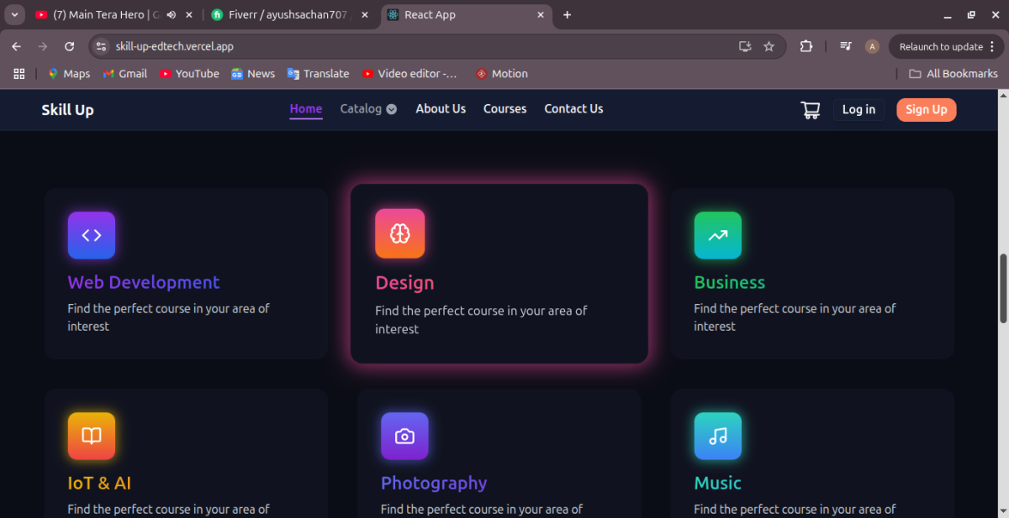
Task: Click the orange Sign Up button
Action: pos(926,110)
